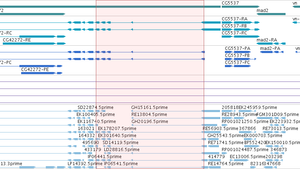
Task: Click the 347668 EST label
Action: (272, 164)
